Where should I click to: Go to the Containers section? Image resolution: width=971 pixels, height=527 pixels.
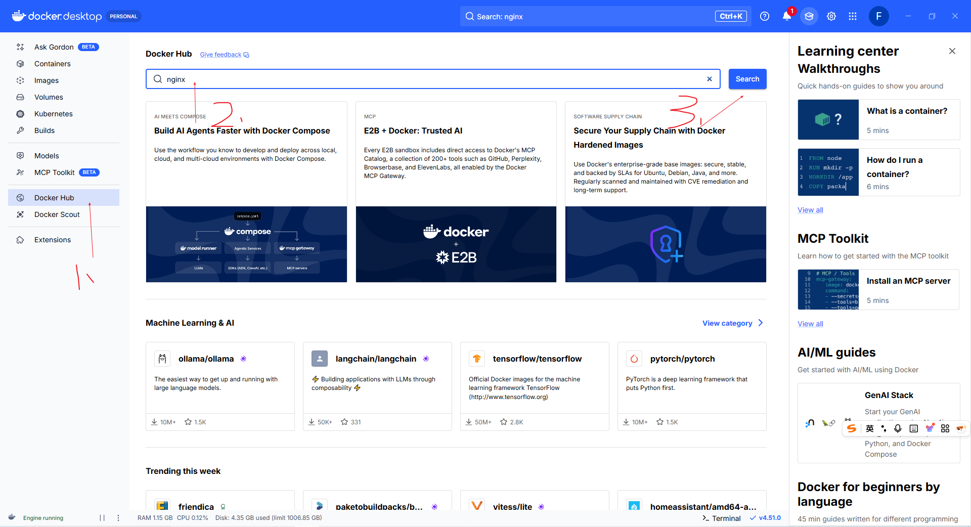[64, 64]
